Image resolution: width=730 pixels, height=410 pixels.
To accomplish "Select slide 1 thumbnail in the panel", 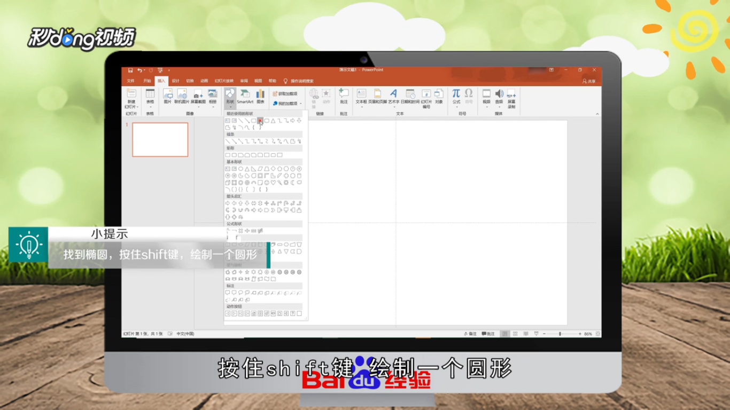I will (160, 140).
